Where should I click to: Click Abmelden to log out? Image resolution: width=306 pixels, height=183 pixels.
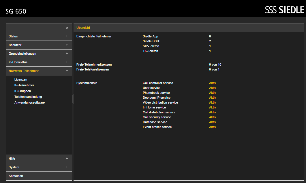click(39, 176)
